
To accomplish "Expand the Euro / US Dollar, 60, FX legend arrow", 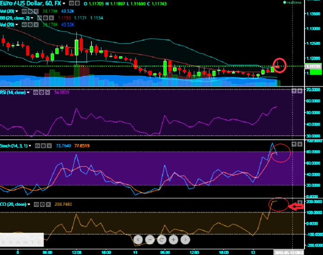I will (x=64, y=3).
